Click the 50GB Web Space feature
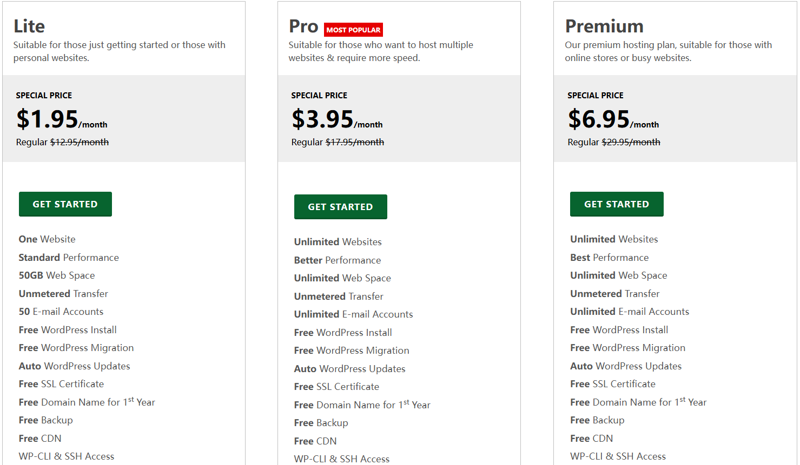 pyautogui.click(x=57, y=275)
